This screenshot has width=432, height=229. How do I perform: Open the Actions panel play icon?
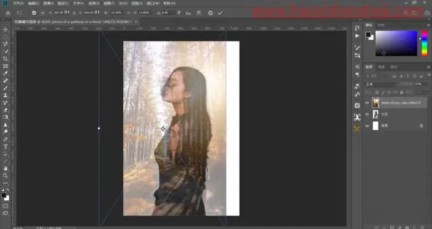(357, 36)
